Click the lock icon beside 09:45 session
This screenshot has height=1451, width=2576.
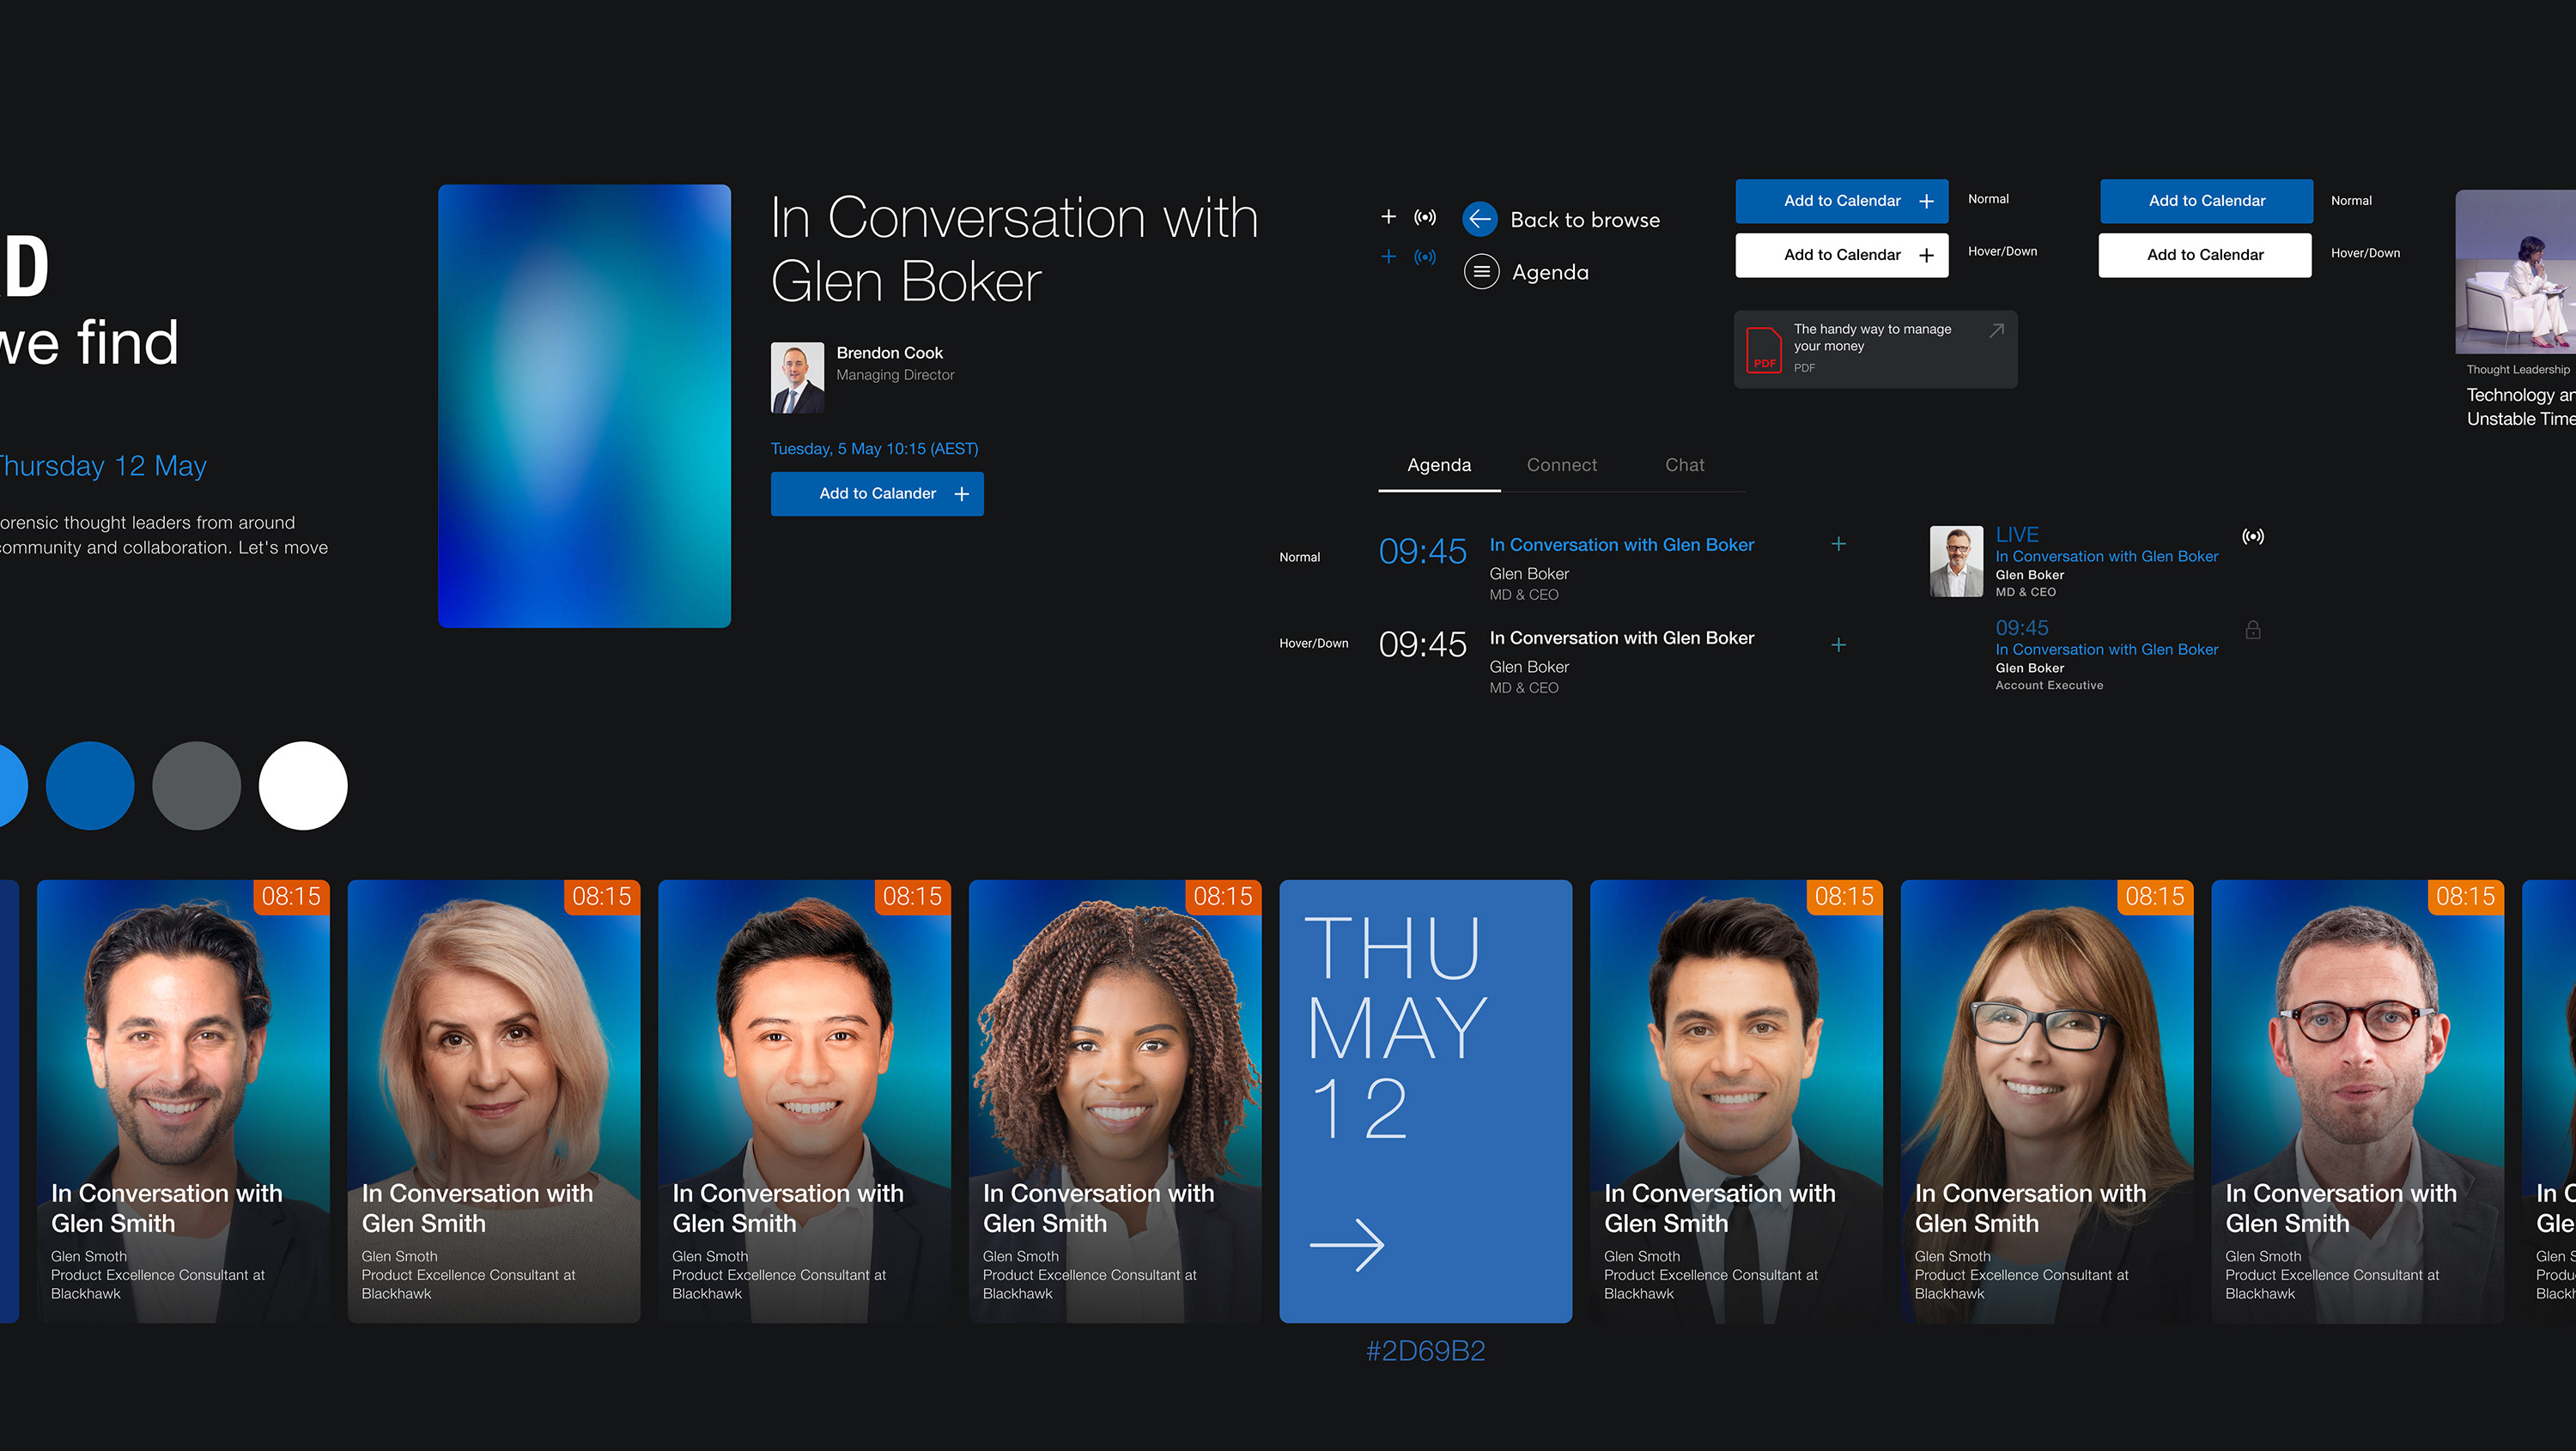(x=2252, y=630)
